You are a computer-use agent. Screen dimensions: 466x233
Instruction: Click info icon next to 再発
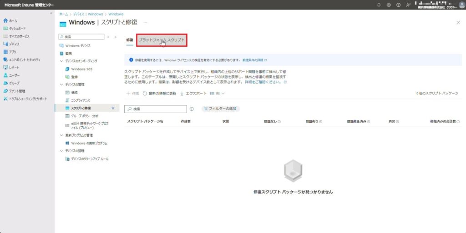(x=397, y=122)
